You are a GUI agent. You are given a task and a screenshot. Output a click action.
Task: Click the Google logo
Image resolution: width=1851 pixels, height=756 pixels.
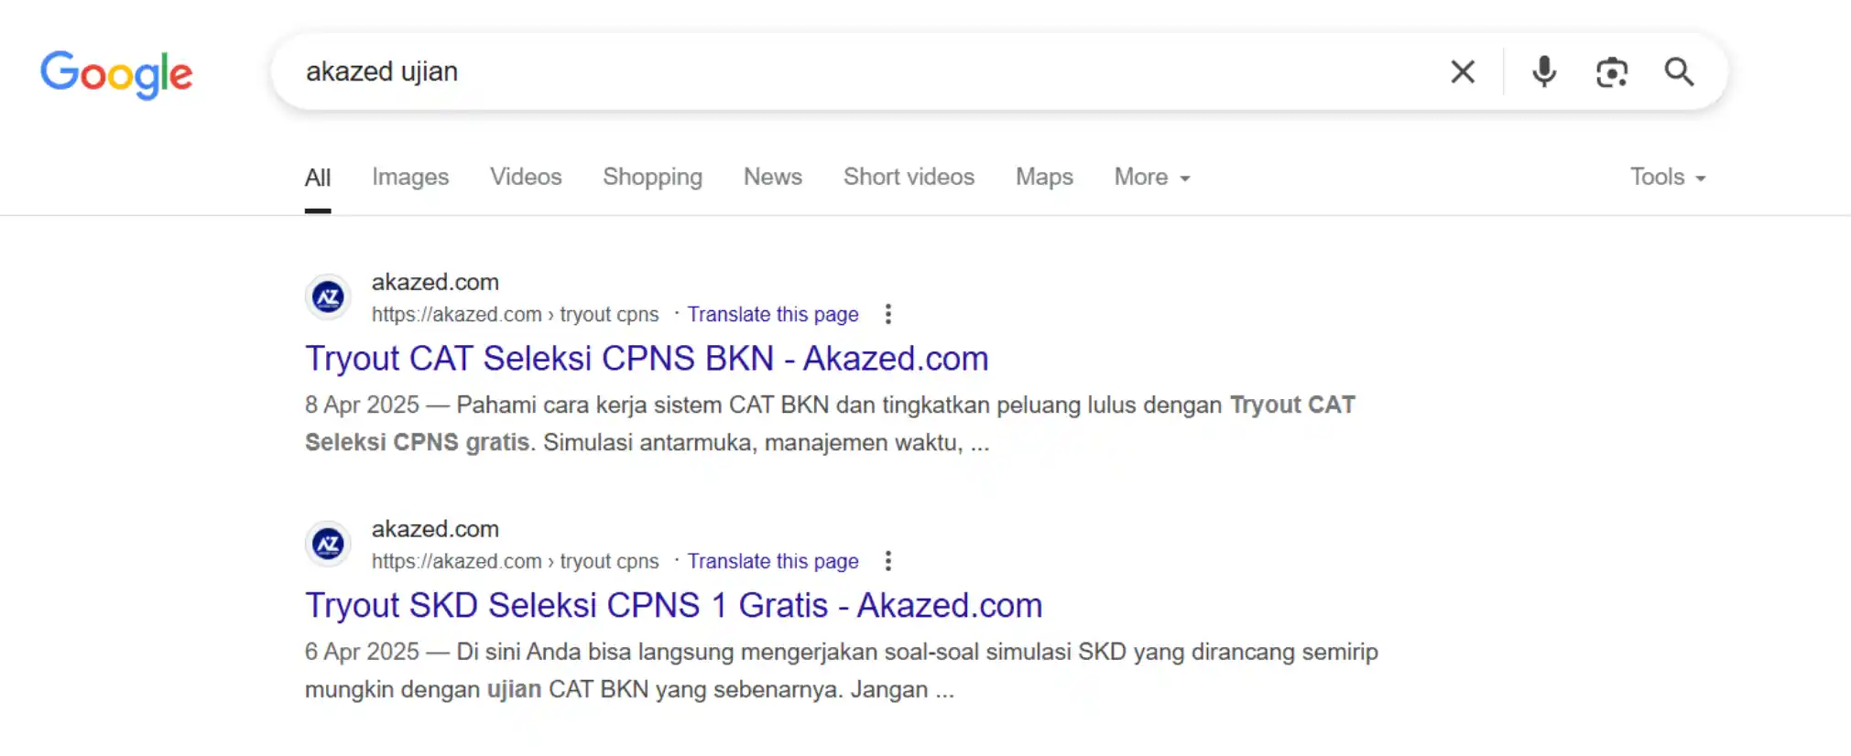coord(116,73)
